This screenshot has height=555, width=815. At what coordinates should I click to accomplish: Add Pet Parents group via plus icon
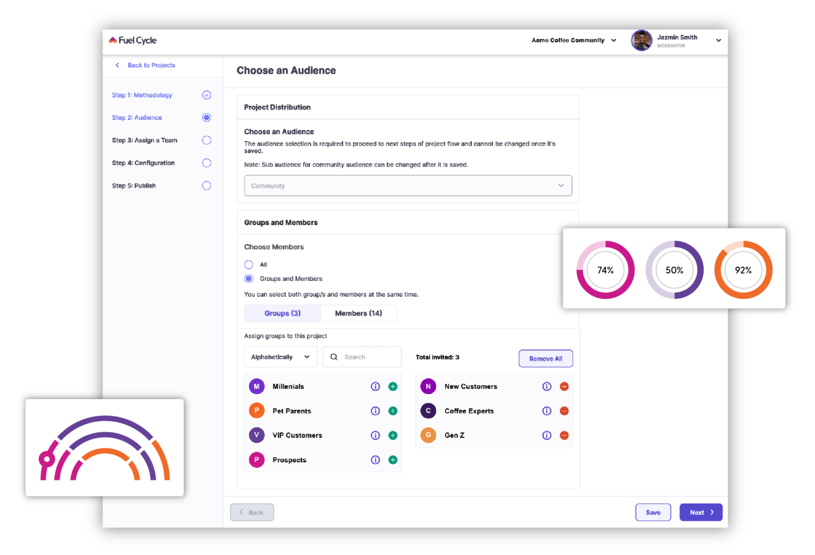393,411
